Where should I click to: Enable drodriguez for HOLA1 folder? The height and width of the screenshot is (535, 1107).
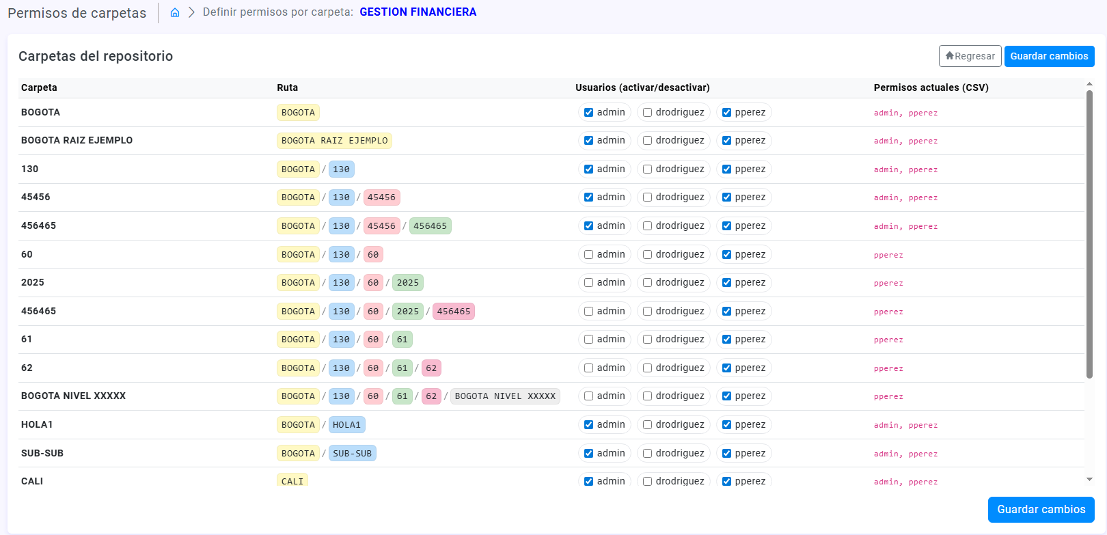(x=647, y=425)
